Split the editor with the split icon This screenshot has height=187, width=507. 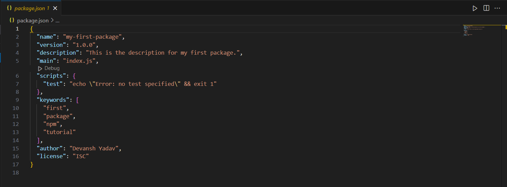coord(486,8)
